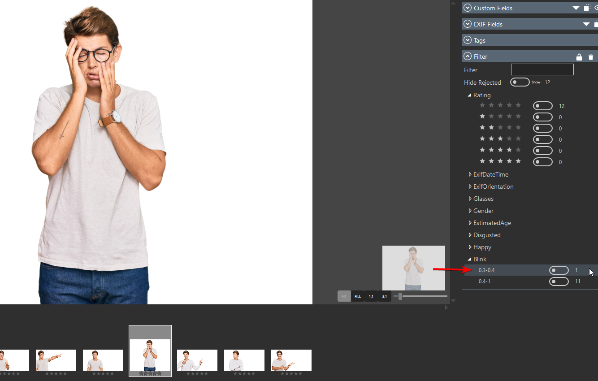This screenshot has width=598, height=381.
Task: Click the EXIF Fields dropdown triangle
Action: coord(586,24)
